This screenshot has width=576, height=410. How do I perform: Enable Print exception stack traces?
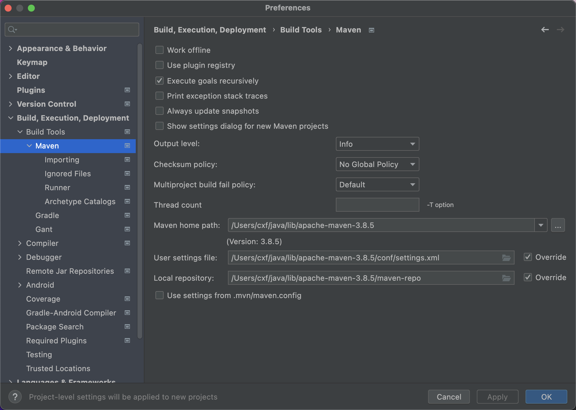tap(160, 96)
